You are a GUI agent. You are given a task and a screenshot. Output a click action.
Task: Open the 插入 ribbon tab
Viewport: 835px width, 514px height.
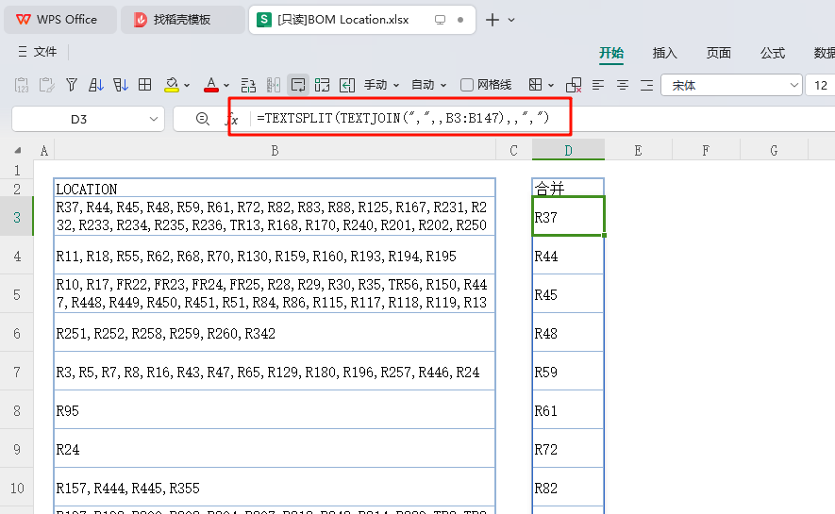coord(664,53)
